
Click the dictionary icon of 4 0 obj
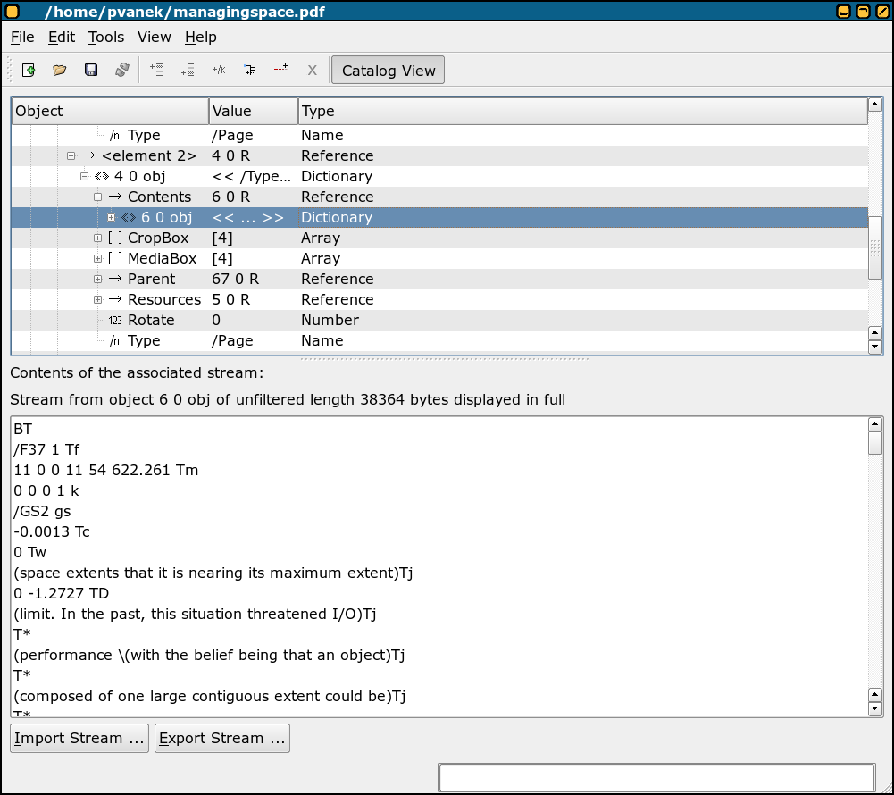pyautogui.click(x=102, y=176)
